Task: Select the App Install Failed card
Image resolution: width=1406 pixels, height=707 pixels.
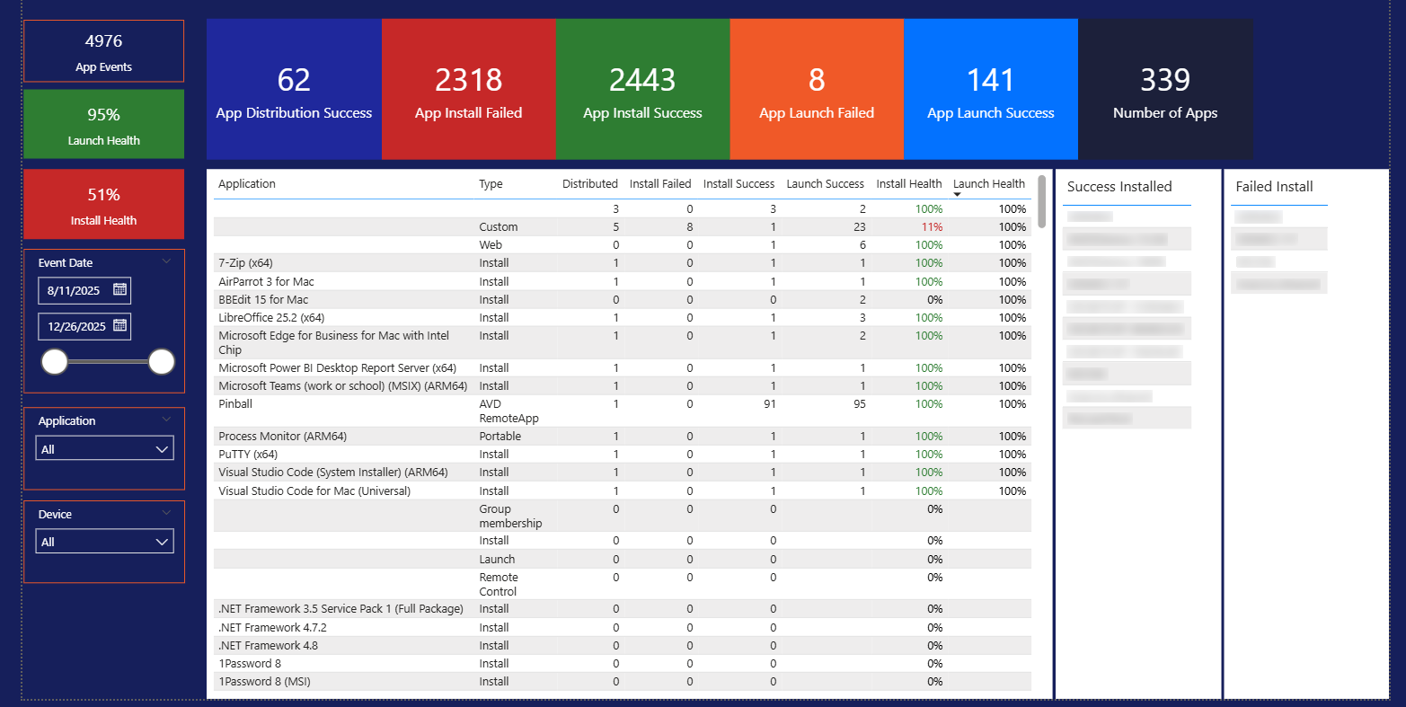Action: click(468, 90)
